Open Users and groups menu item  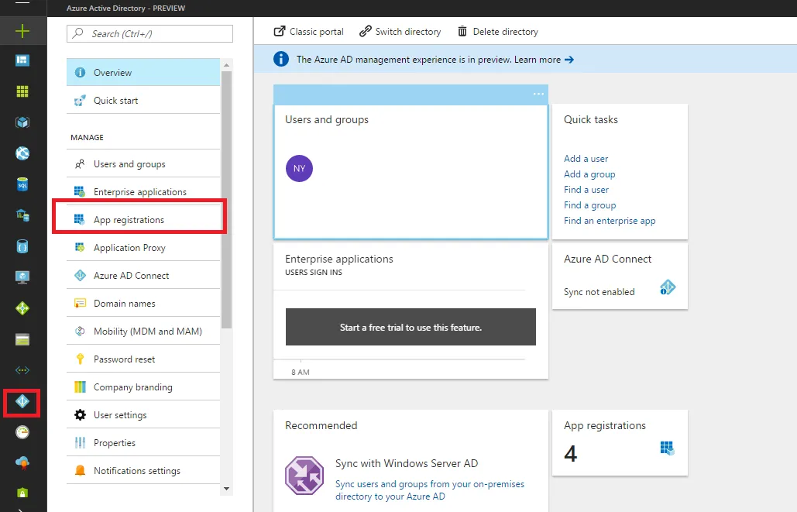143,163
